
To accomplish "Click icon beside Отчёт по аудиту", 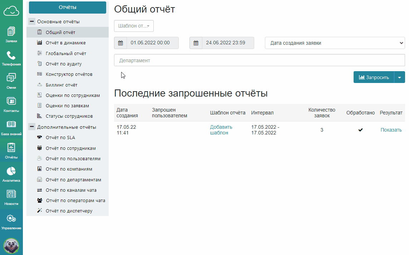I will click(39, 64).
